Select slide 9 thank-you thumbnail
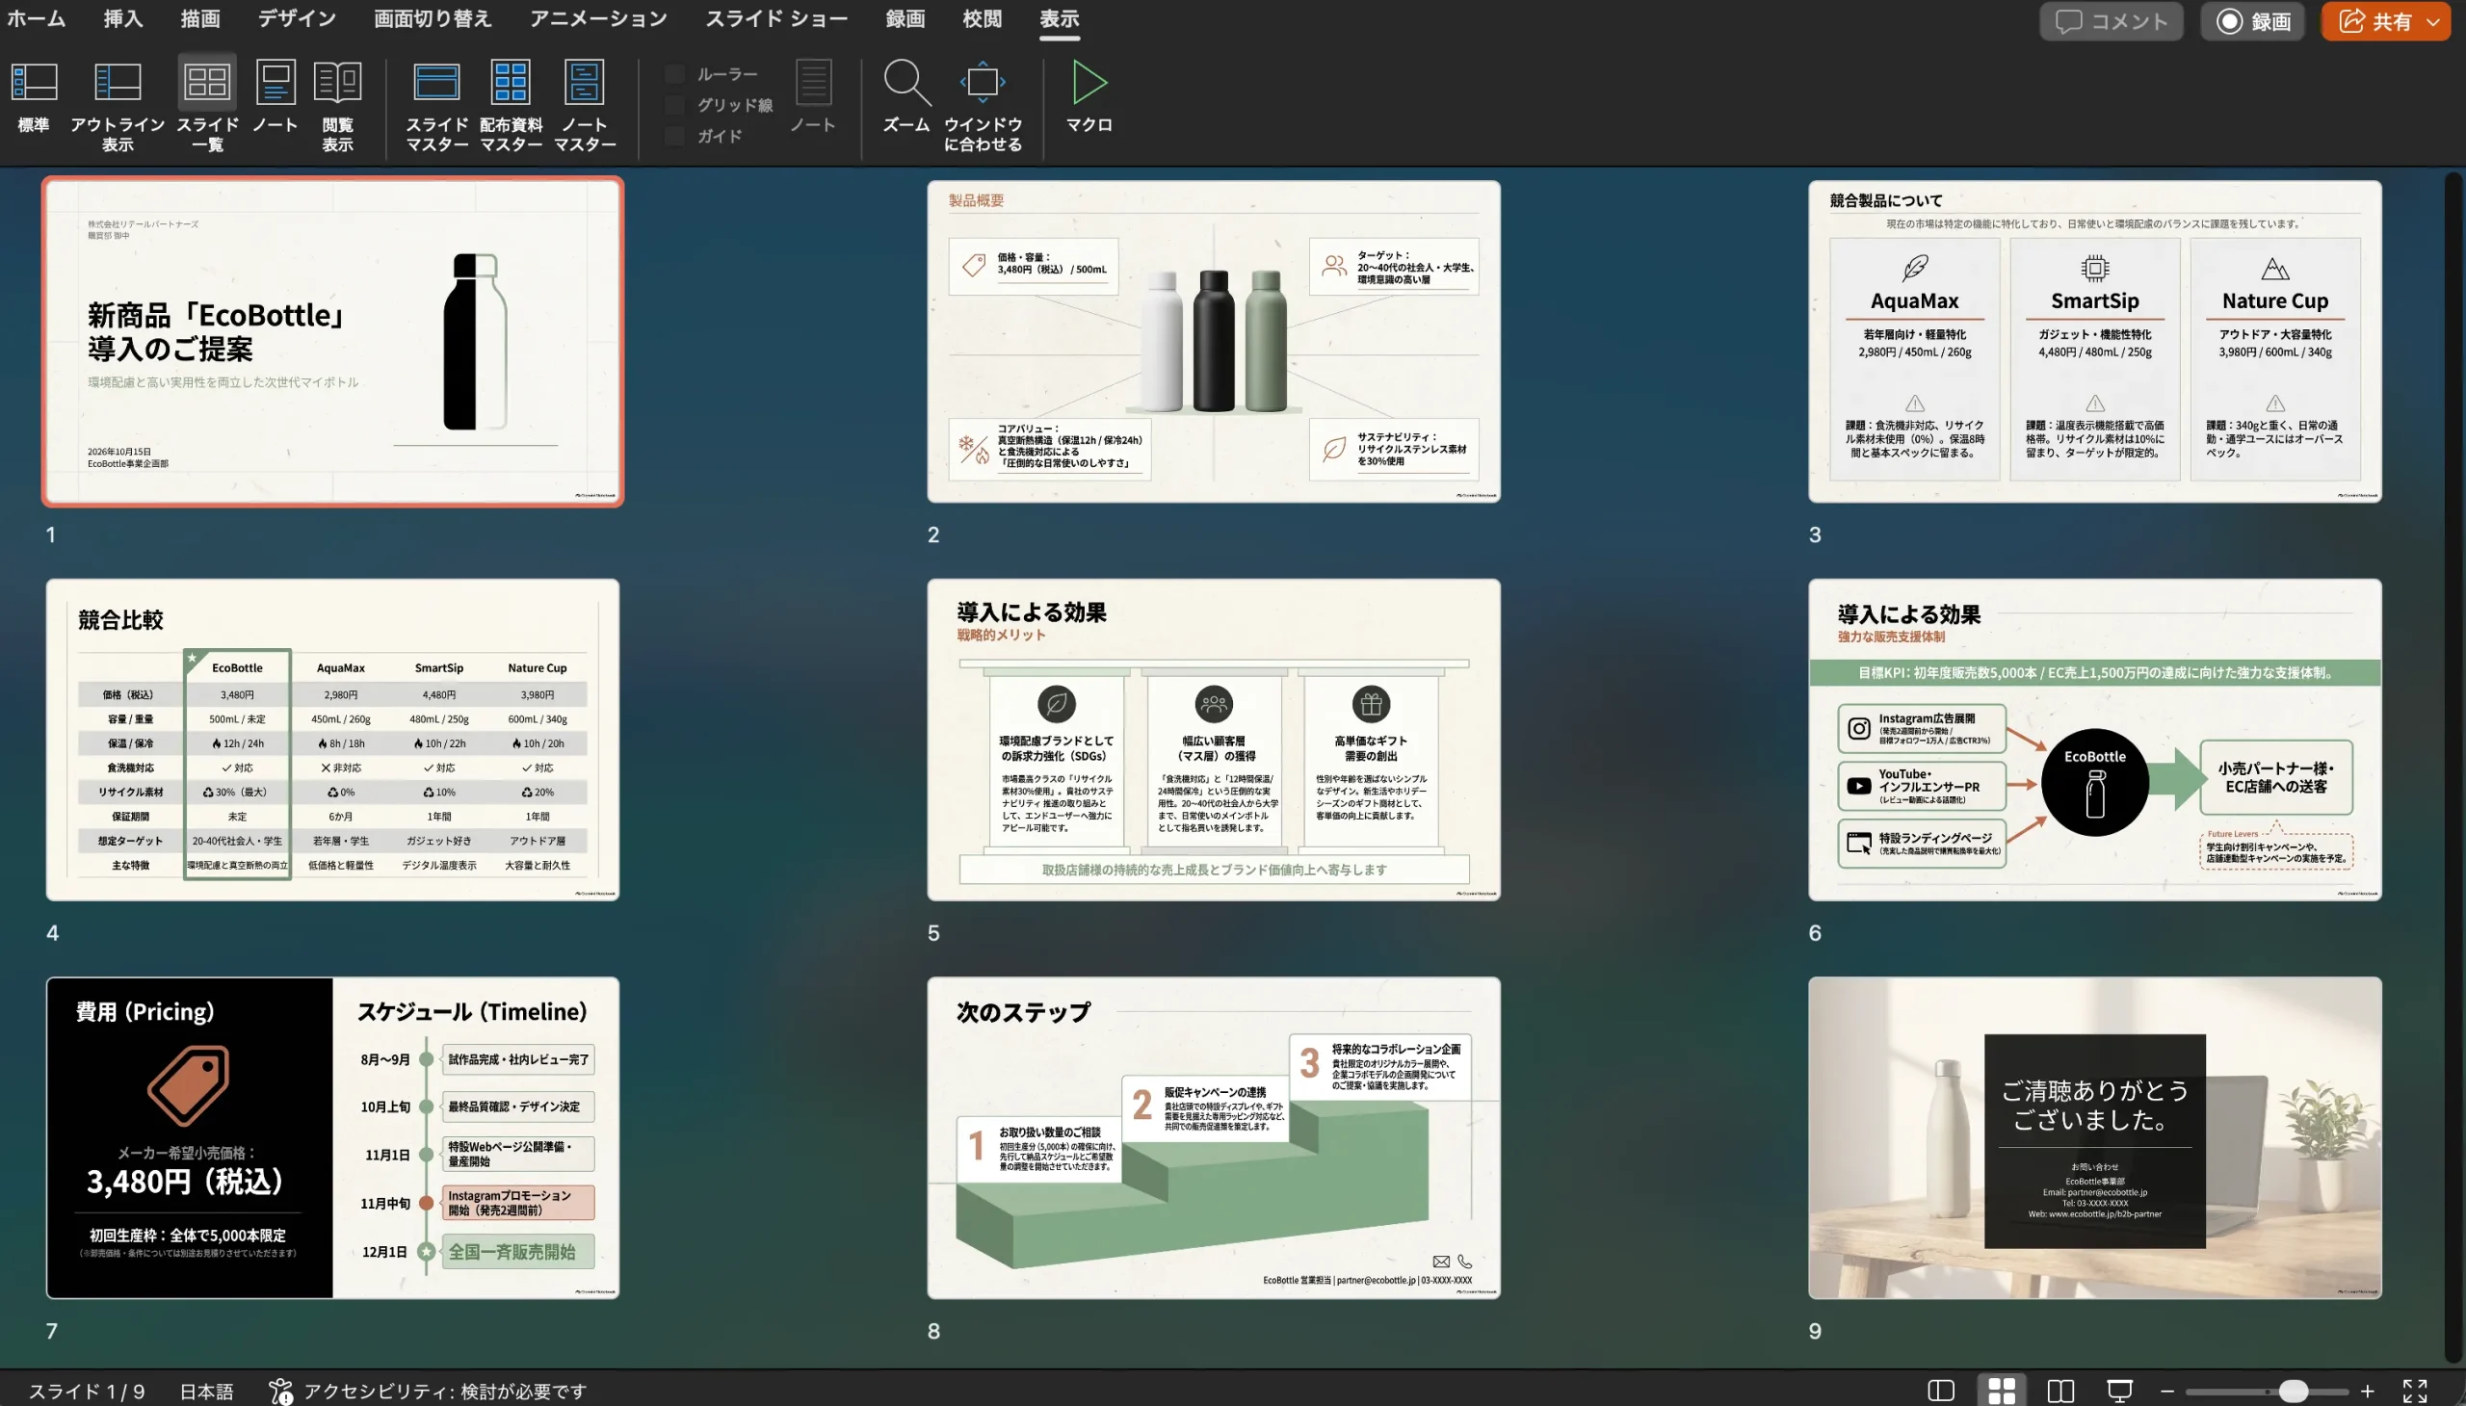2466x1406 pixels. click(x=2094, y=1137)
